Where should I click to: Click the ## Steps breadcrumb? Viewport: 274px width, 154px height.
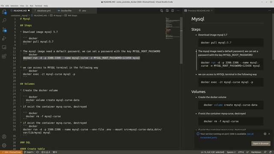72,15
